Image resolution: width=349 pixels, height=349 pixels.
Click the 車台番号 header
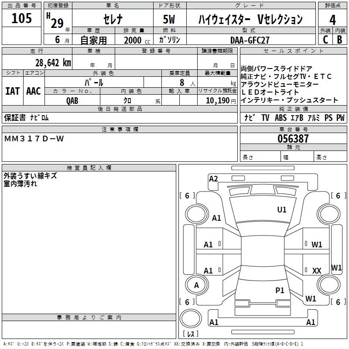[x=293, y=129]
